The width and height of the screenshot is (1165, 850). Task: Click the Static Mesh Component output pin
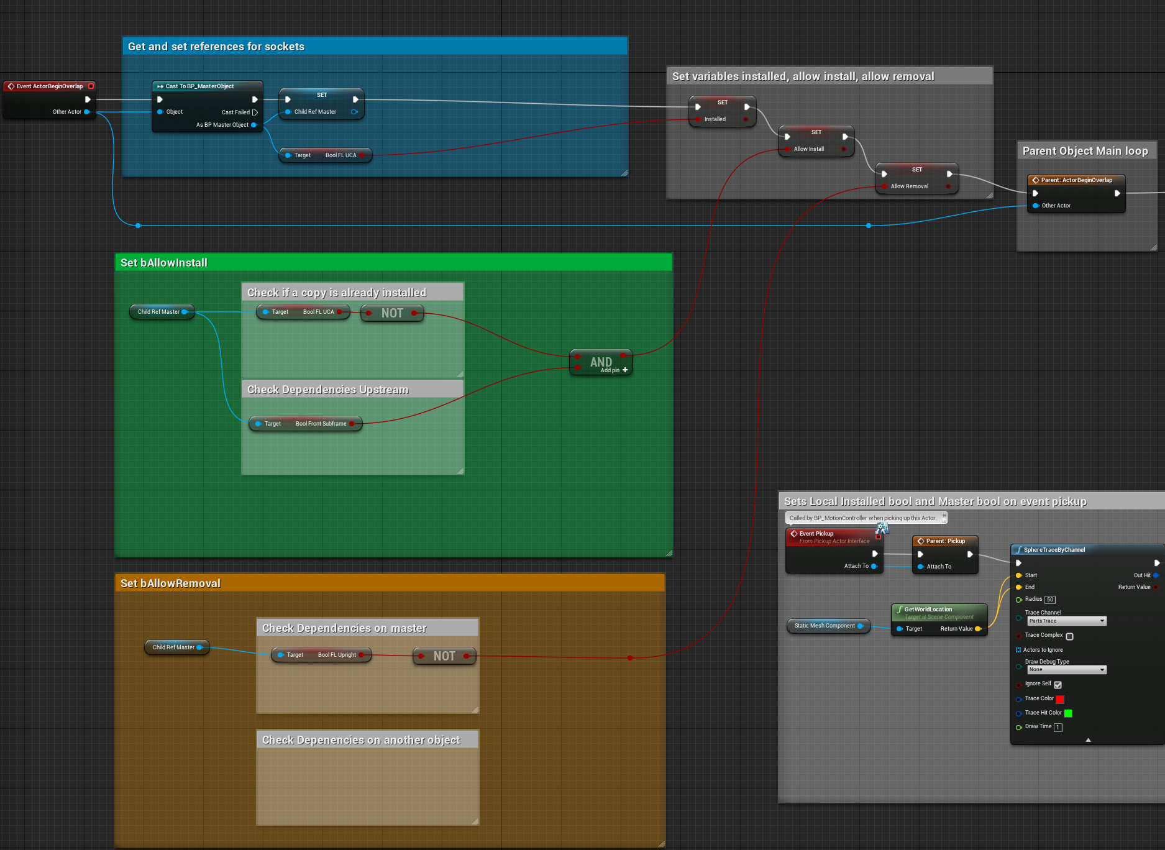861,626
